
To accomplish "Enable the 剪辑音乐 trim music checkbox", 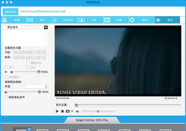I will pos(6,77).
